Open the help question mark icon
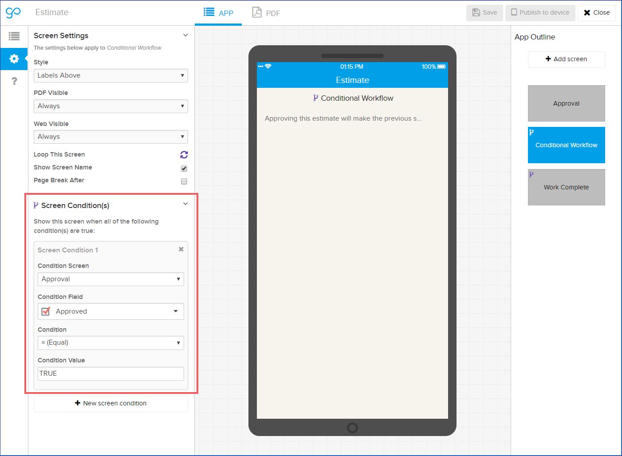The width and height of the screenshot is (622, 456). [x=14, y=81]
